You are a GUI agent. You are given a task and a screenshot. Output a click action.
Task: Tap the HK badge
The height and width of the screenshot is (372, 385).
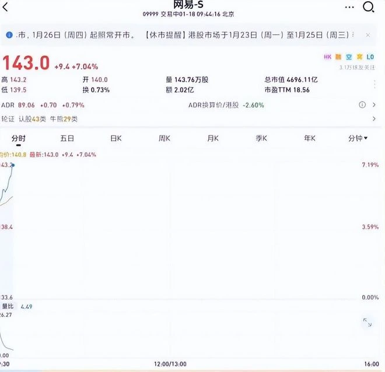pyautogui.click(x=328, y=57)
